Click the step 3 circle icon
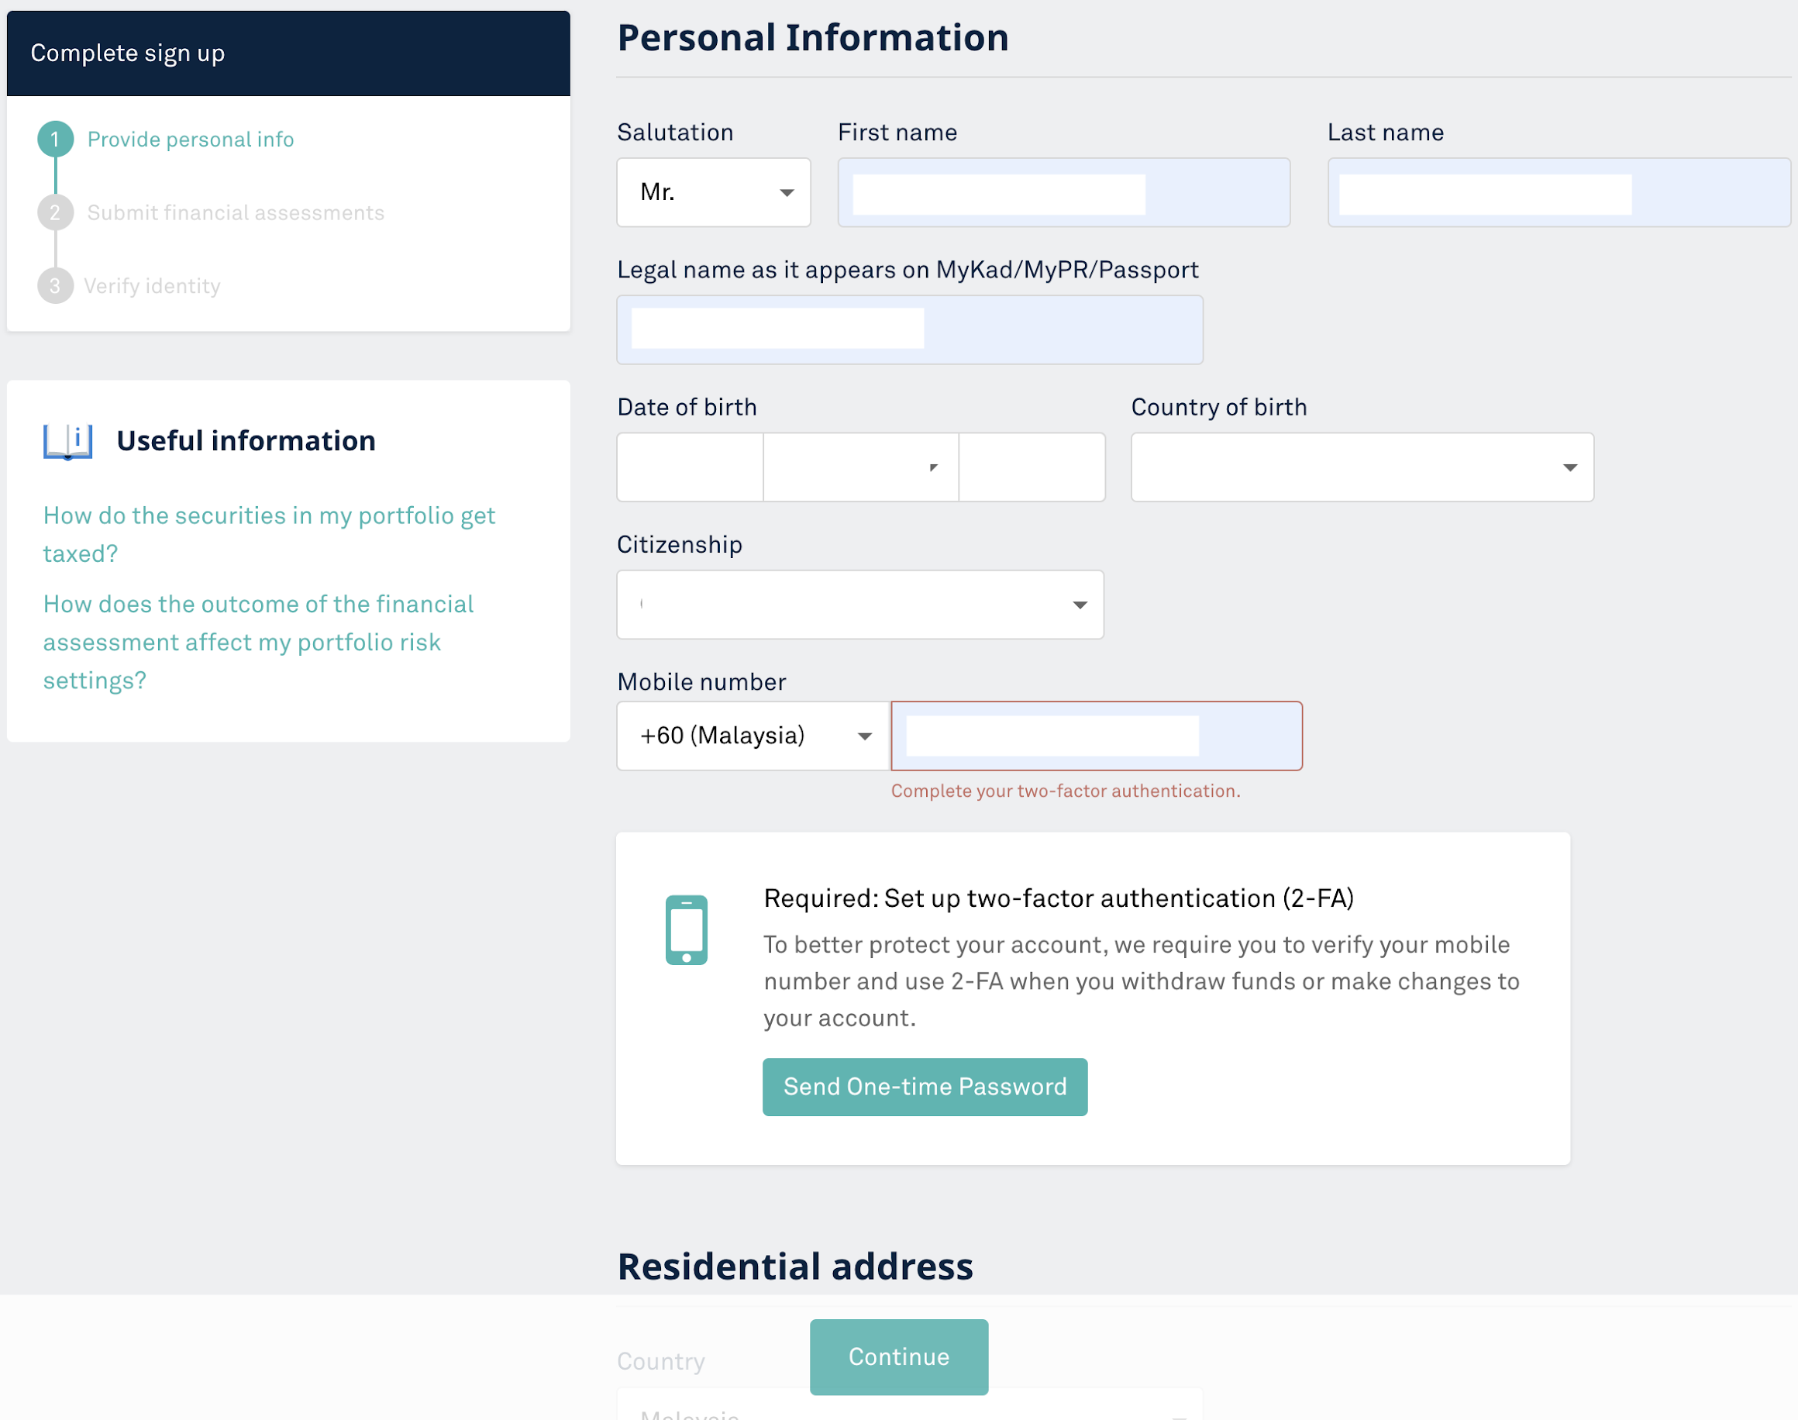 point(55,286)
